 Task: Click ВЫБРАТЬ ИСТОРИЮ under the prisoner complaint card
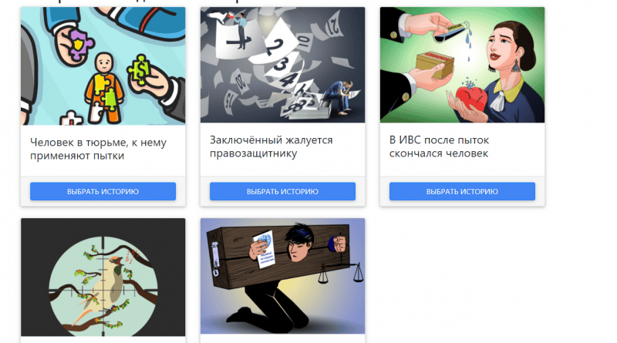click(x=282, y=192)
